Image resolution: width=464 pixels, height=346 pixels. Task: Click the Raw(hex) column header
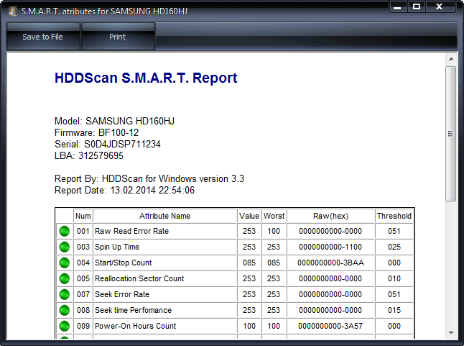(330, 216)
